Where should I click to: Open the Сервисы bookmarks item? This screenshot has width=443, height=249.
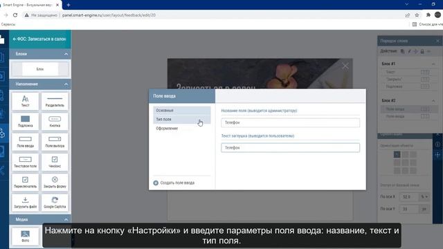8,25
